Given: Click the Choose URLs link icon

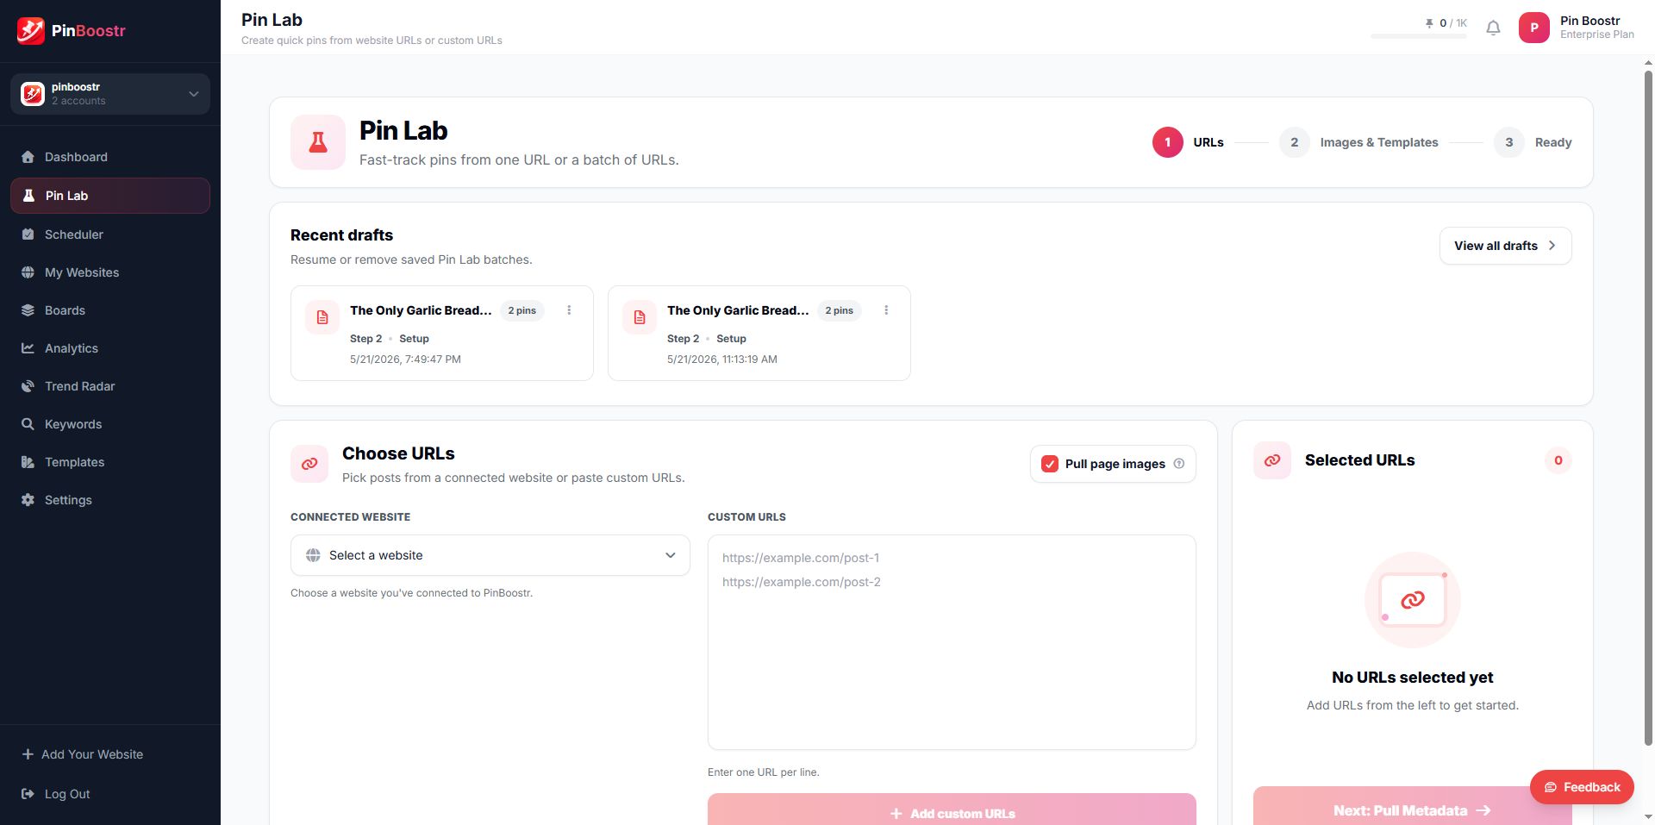Looking at the screenshot, I should 309,464.
